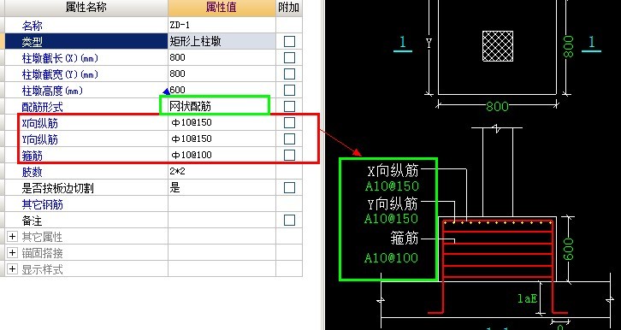Select the 柱墩截宽(Y)(mm) property label
Image resolution: width=621 pixels, height=330 pixels.
[x=60, y=74]
